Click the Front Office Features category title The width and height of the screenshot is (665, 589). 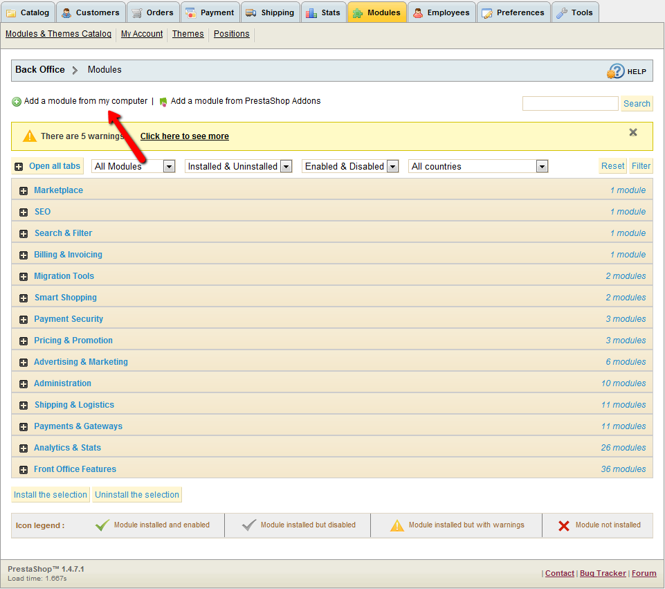(75, 469)
